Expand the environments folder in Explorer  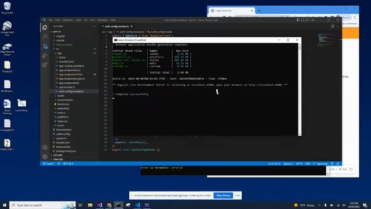pyautogui.click(x=65, y=100)
